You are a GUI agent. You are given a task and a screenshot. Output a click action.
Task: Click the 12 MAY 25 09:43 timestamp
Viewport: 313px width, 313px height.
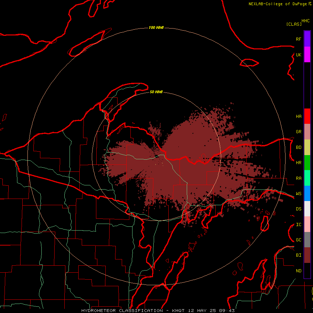(x=211, y=311)
